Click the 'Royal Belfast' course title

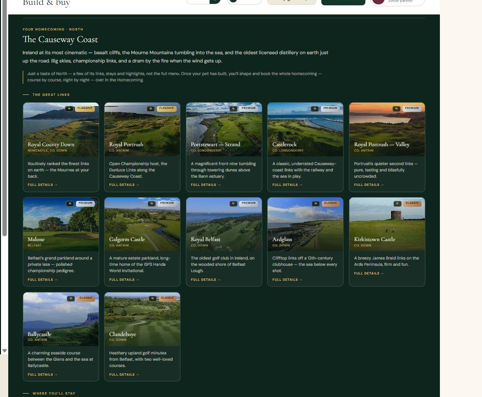tap(206, 239)
